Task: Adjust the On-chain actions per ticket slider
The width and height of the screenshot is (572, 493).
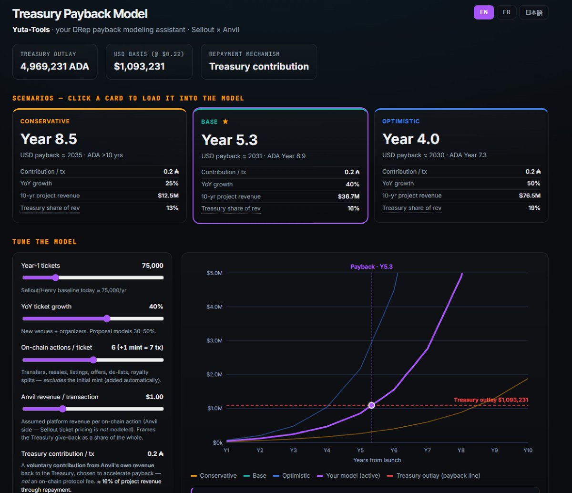Action: tap(93, 360)
